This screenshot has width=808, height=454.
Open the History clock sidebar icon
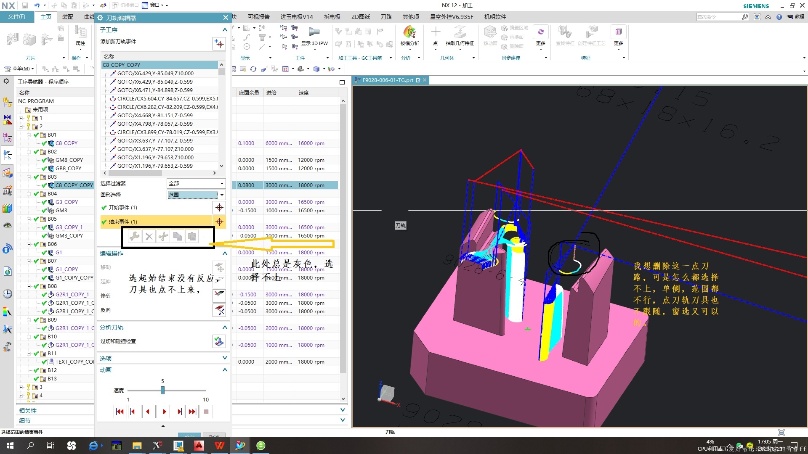[8, 294]
